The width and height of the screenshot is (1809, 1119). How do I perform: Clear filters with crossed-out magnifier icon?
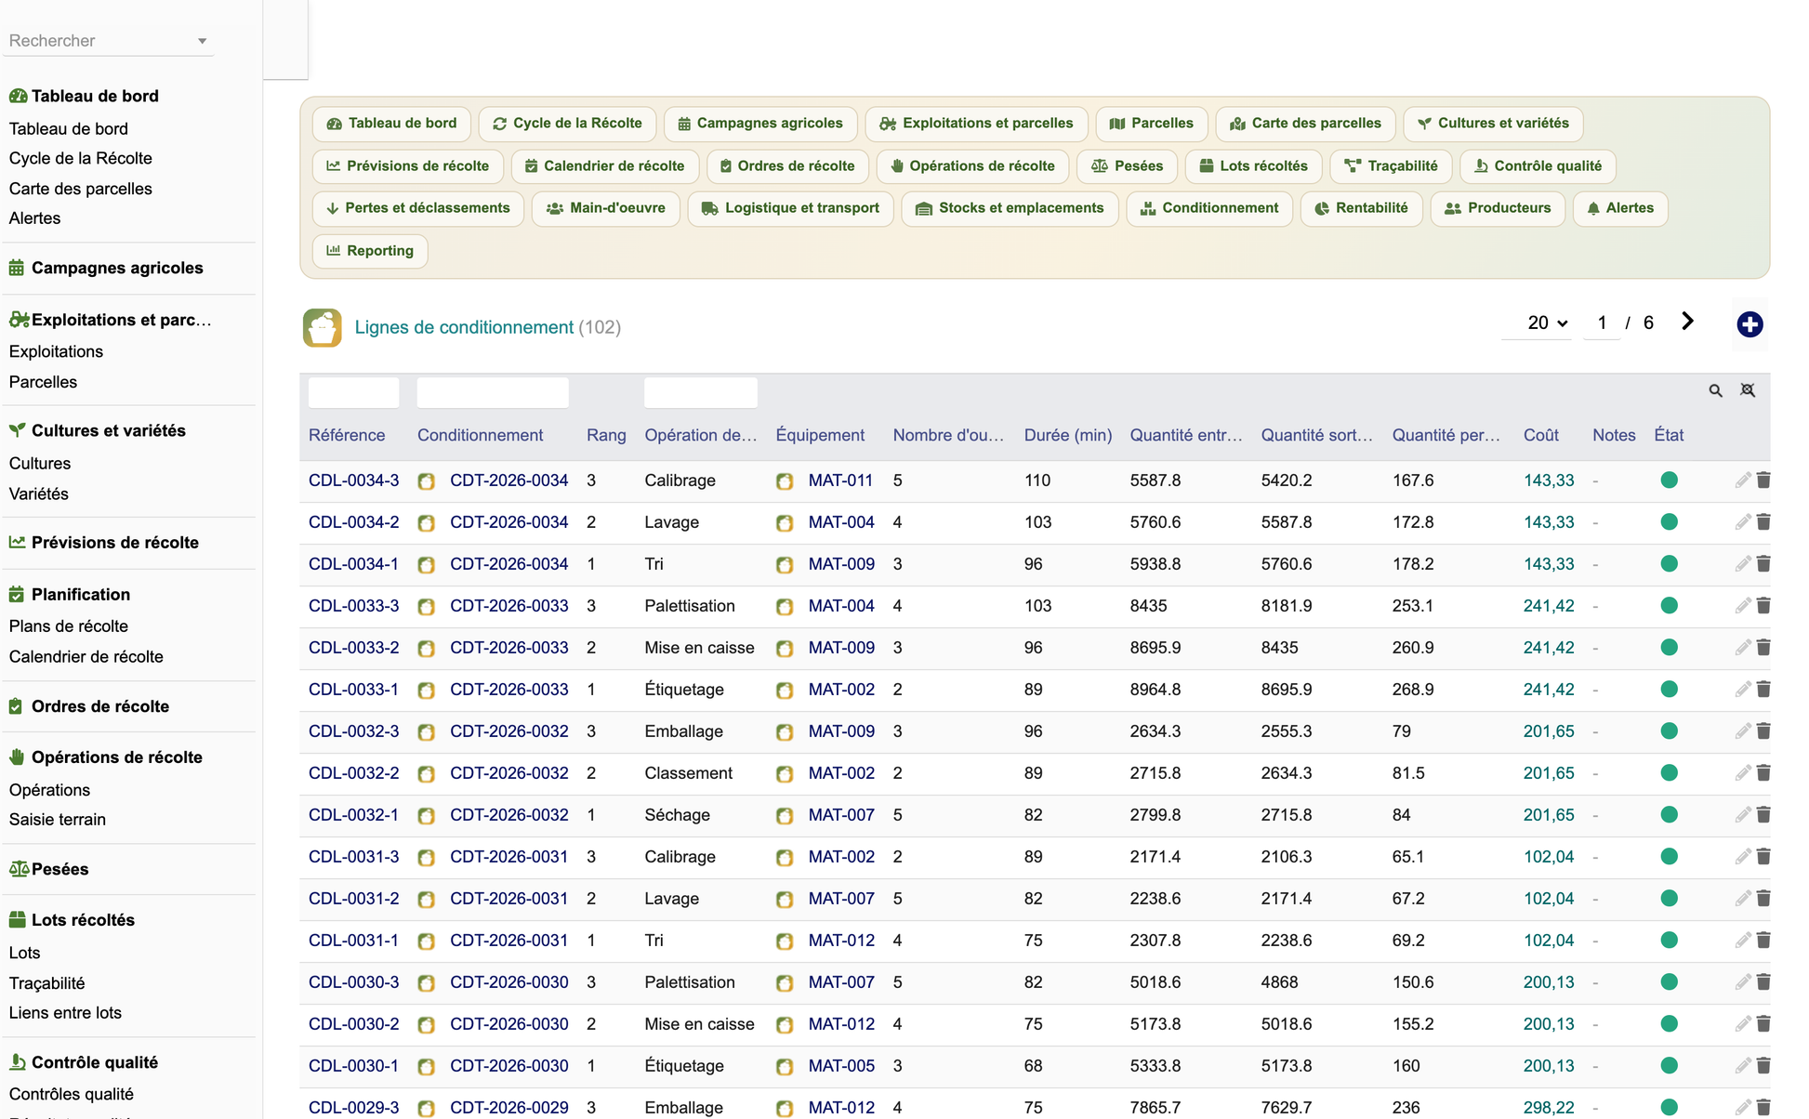(1748, 391)
